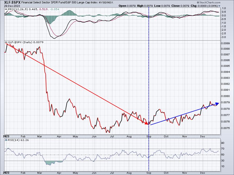234x175 pixels.
Task: Click the RSI(14) legend area icon
Action: pos(6,140)
